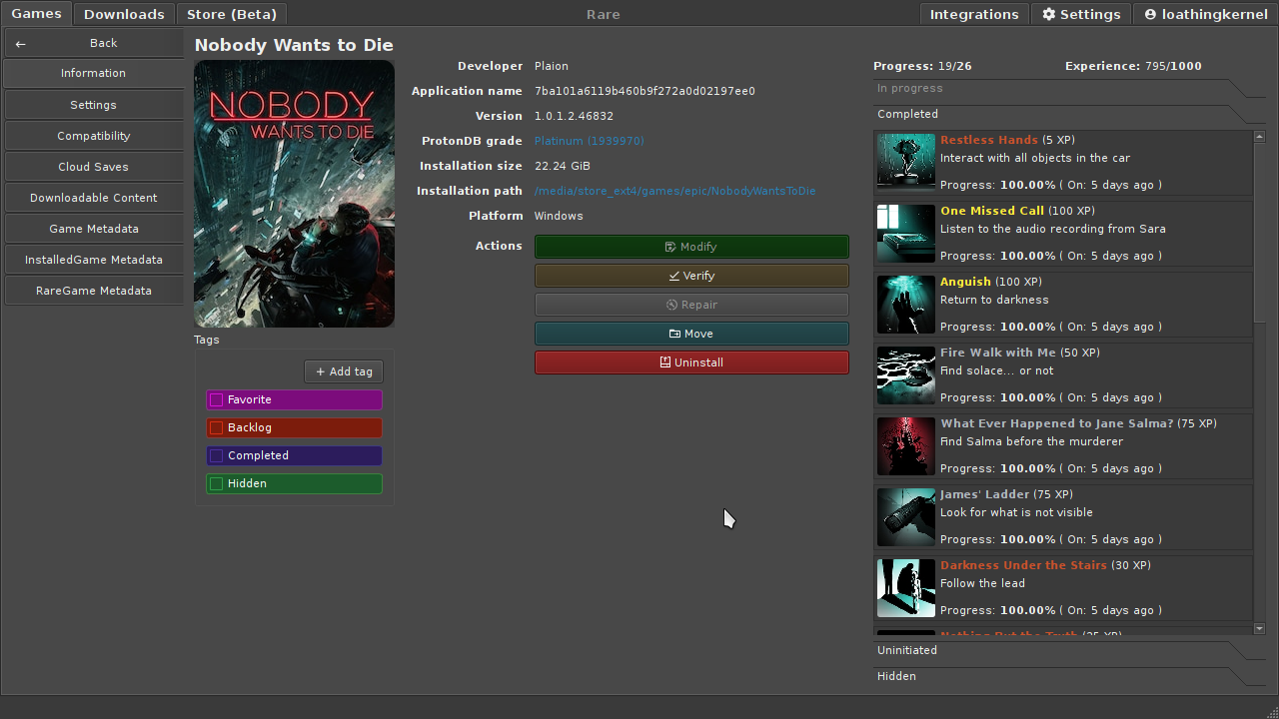Click the scrollbar down arrow
This screenshot has width=1279, height=719.
1259,628
